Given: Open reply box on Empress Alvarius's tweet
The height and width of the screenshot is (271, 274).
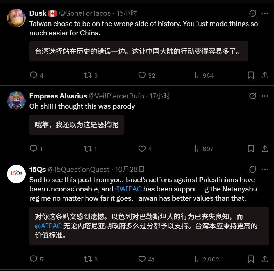Looking at the screenshot, I should pos(33,149).
